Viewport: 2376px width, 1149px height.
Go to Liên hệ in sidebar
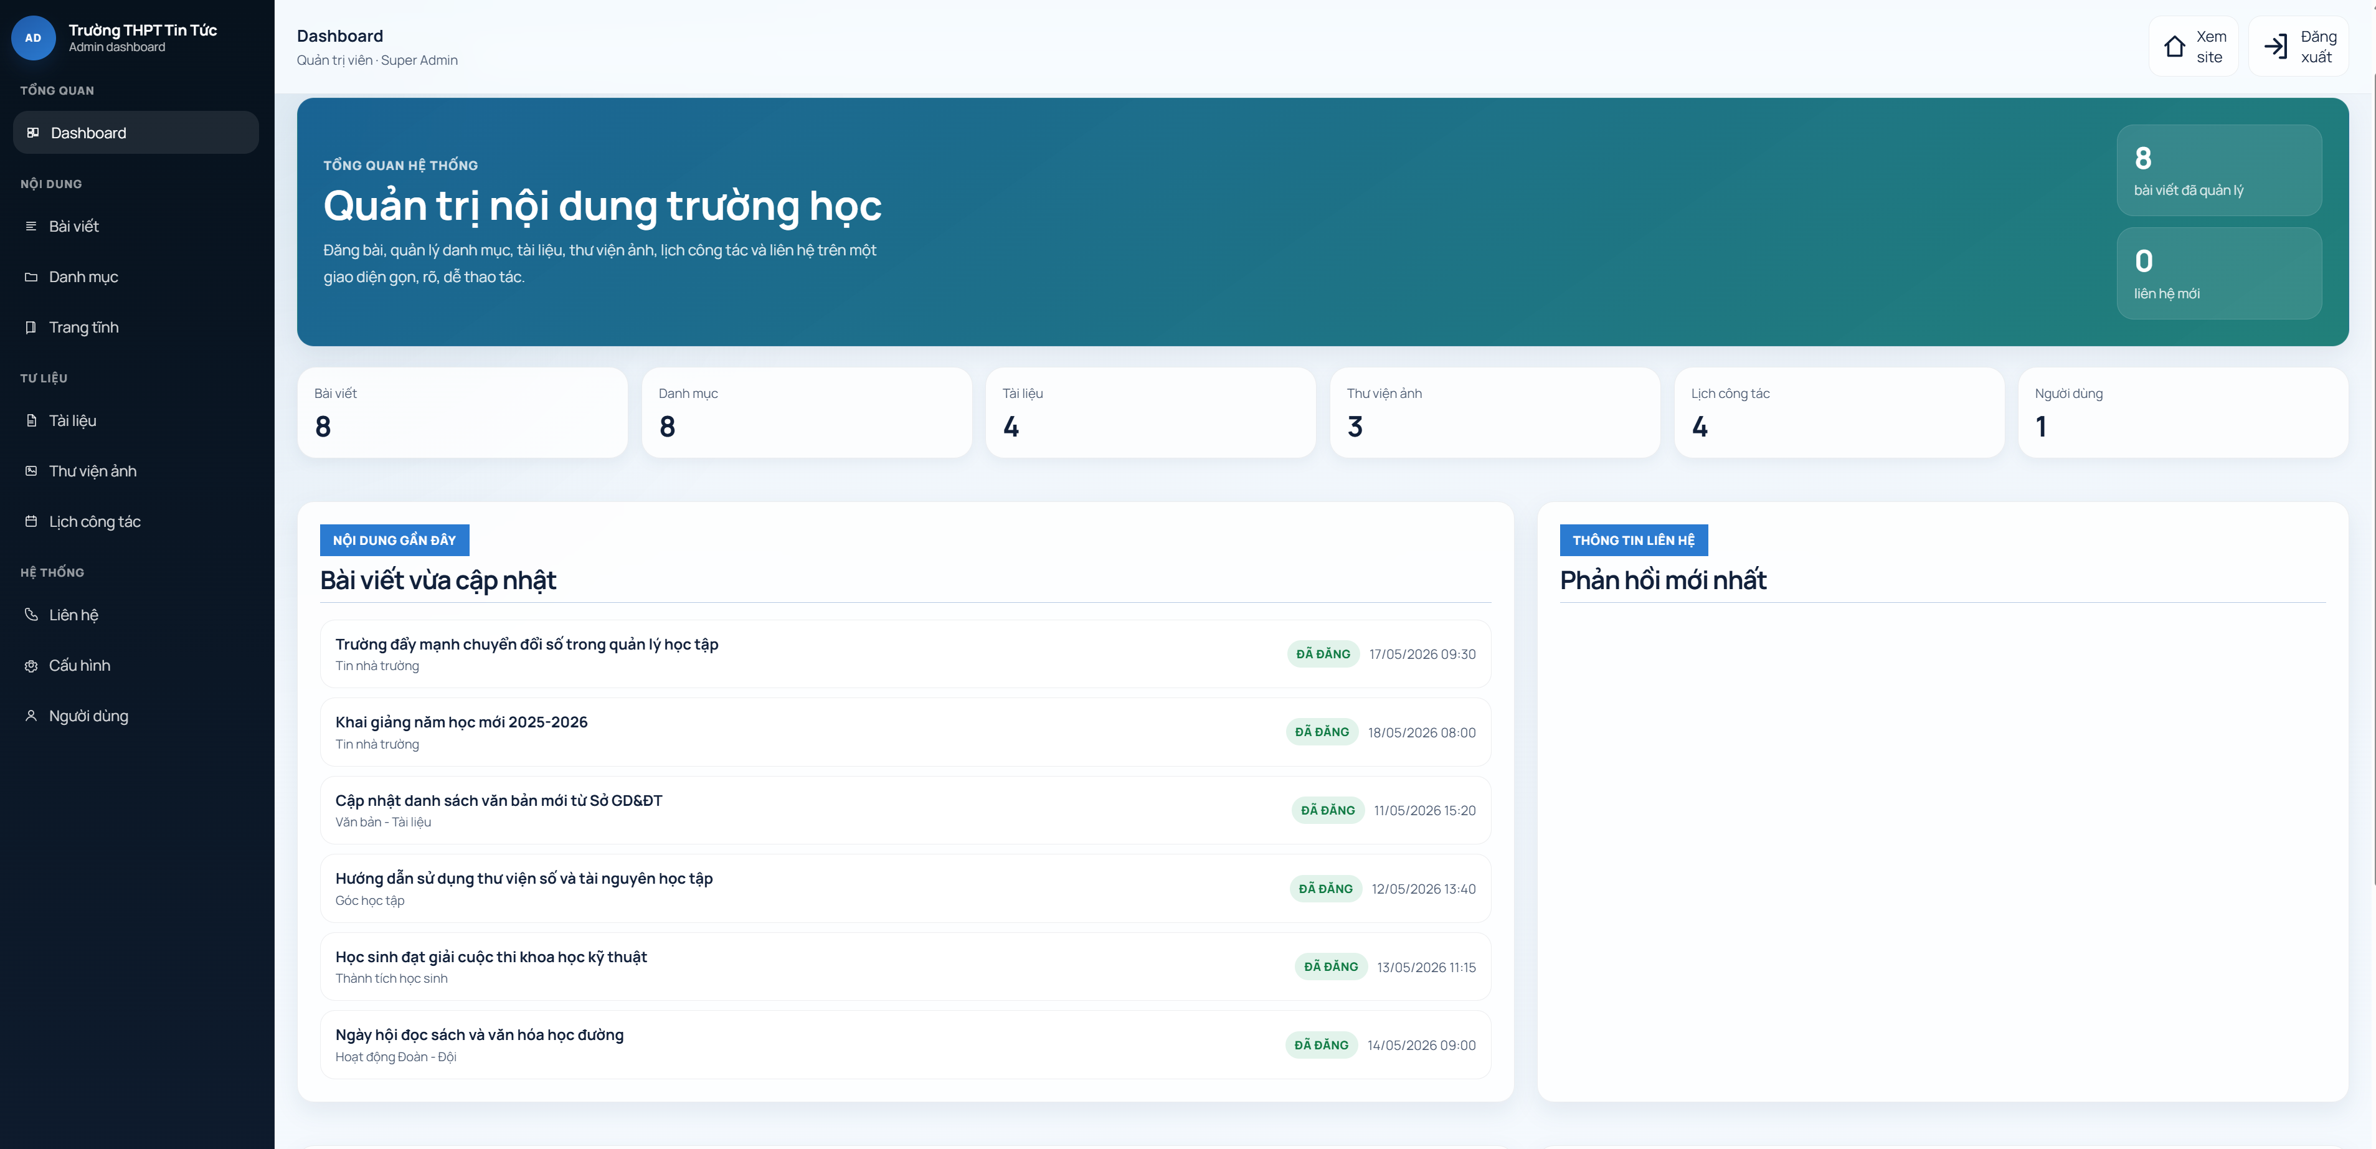[136, 615]
